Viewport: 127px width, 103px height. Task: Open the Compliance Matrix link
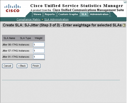point(29,19)
